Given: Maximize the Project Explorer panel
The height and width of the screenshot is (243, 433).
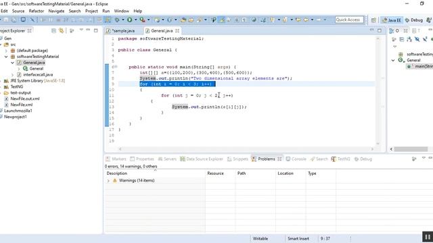Looking at the screenshot, I should (x=96, y=30).
